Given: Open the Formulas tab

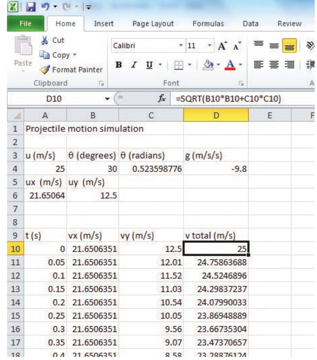Looking at the screenshot, I should [208, 23].
